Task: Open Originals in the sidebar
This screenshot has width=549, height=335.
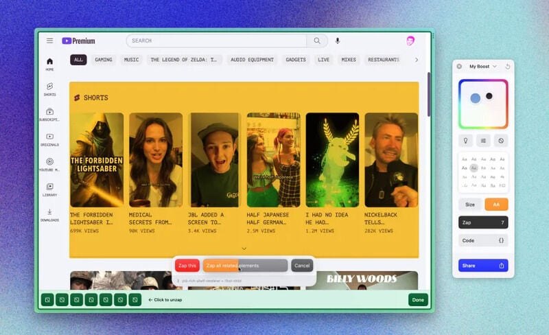Action: (x=49, y=139)
